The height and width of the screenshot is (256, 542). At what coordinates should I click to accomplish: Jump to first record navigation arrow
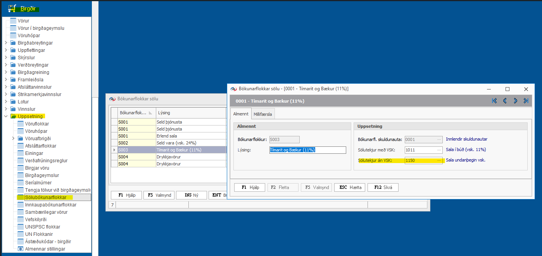click(x=494, y=101)
